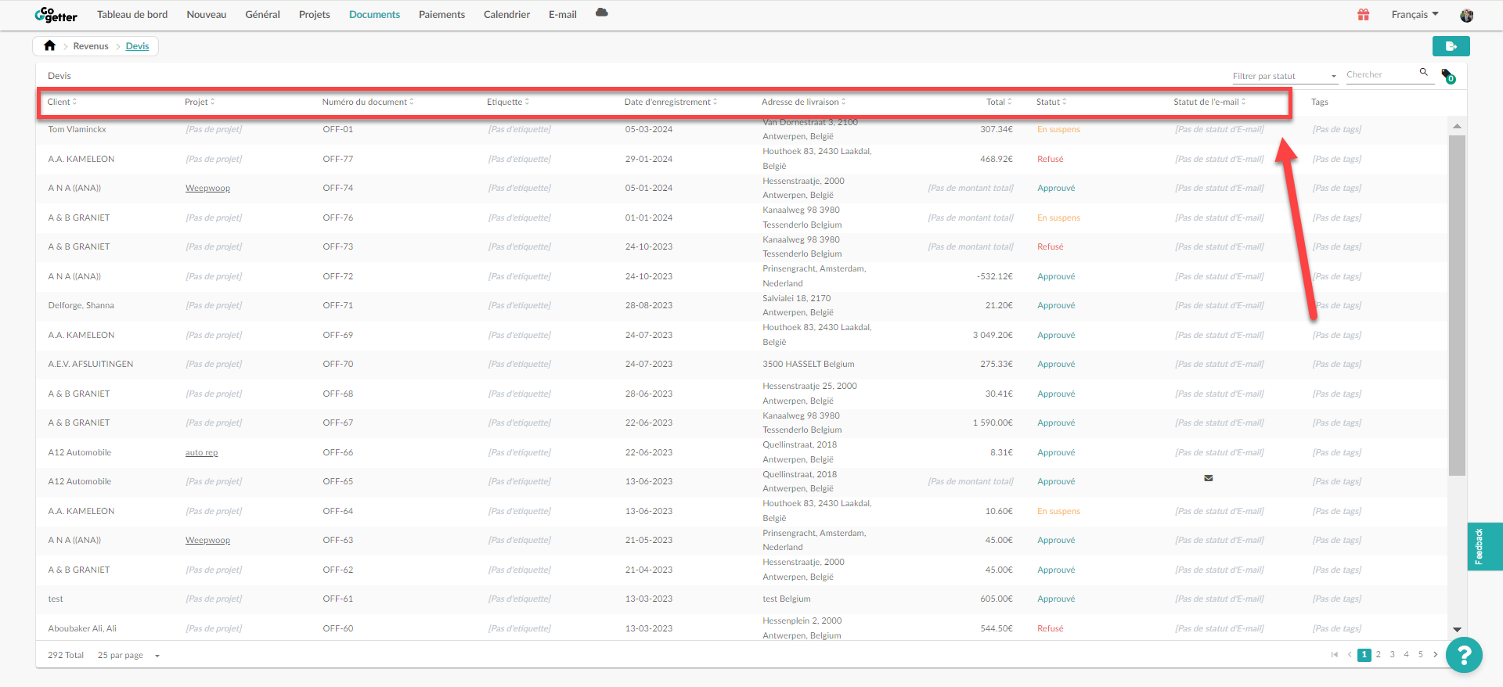This screenshot has width=1503, height=687.
Task: Go to first page pagination icon
Action: click(x=1334, y=655)
